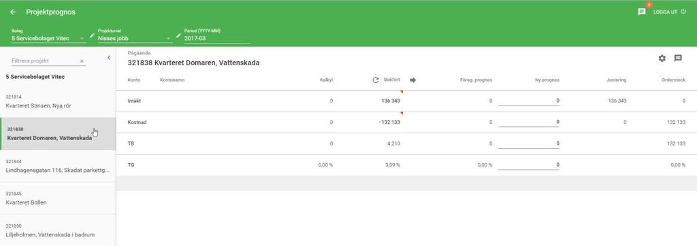Click the TB row label

click(x=131, y=143)
